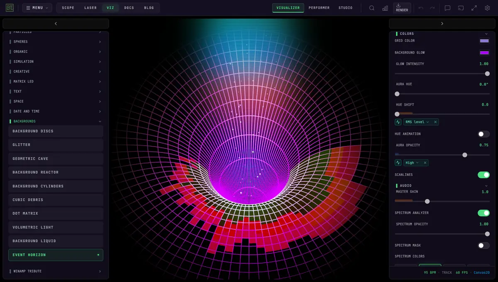This screenshot has width=498, height=282.
Task: Expand the Creative category
Action: 56,71
